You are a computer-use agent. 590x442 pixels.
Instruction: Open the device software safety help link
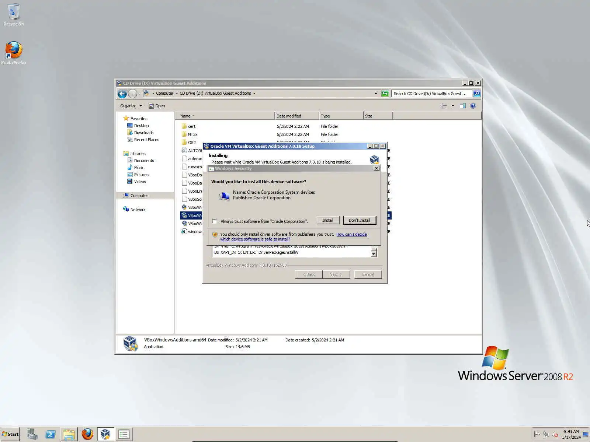coord(294,236)
